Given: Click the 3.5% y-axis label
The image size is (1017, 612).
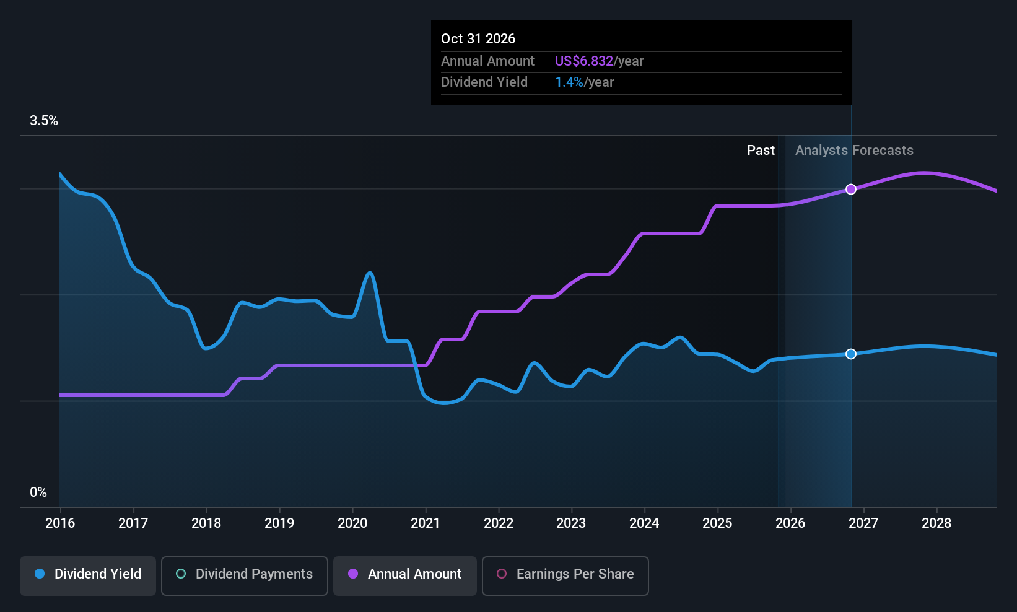Looking at the screenshot, I should pos(44,121).
